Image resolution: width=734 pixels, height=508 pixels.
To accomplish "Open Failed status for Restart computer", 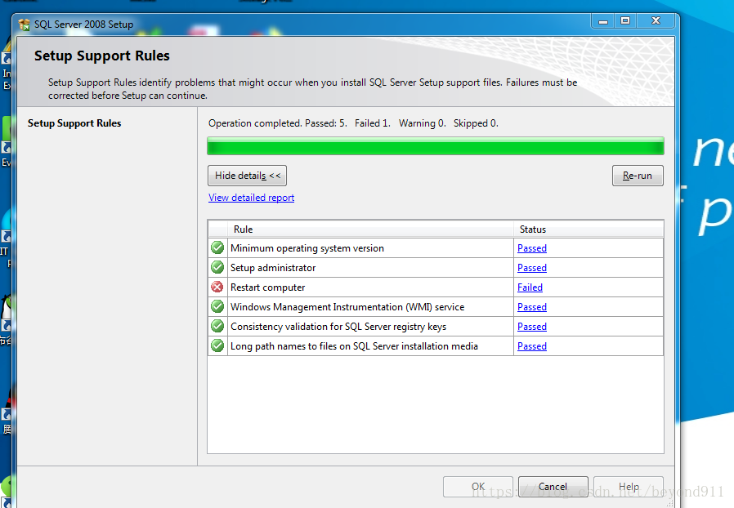I will (x=530, y=287).
